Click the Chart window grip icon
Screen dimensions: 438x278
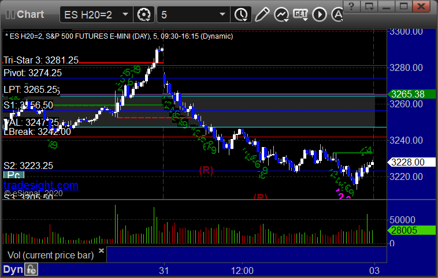tap(10, 14)
